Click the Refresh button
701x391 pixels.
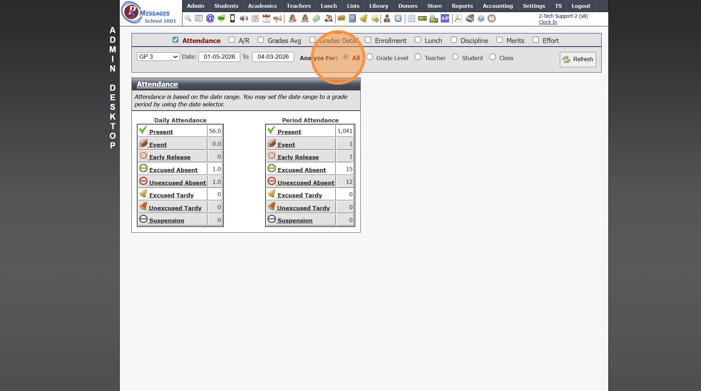(x=578, y=59)
